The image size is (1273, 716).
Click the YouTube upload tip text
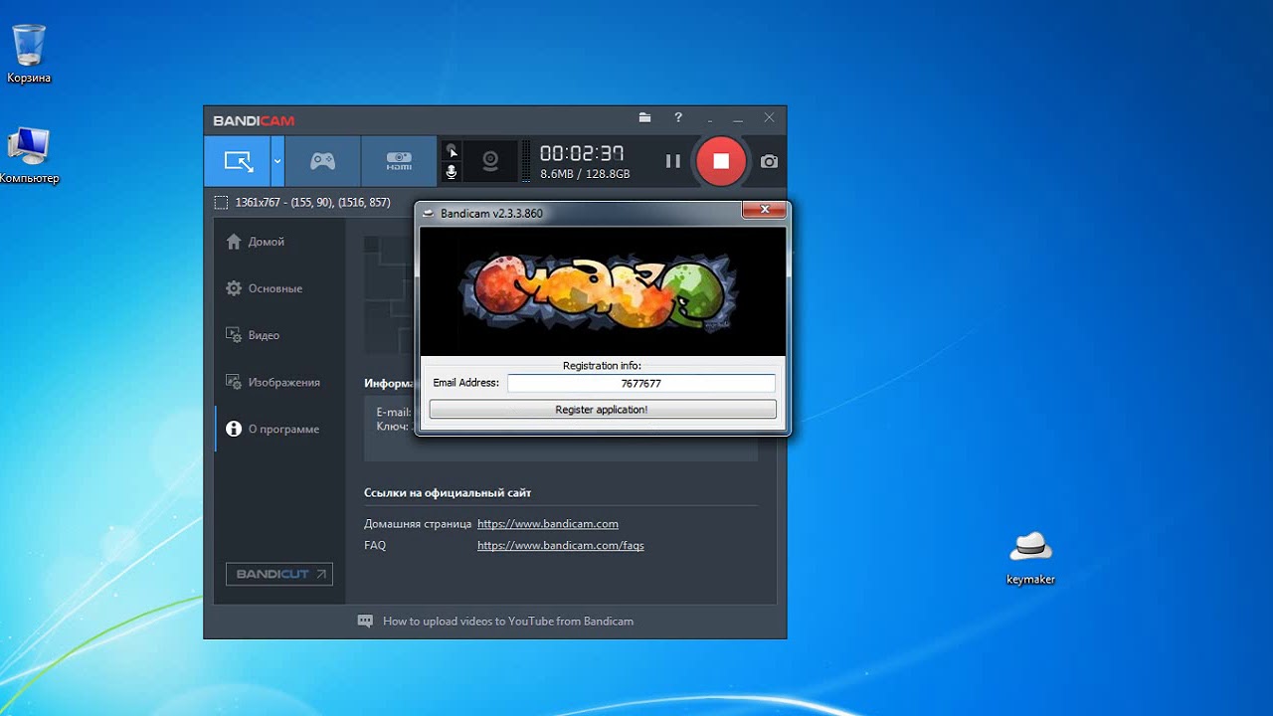[508, 622]
